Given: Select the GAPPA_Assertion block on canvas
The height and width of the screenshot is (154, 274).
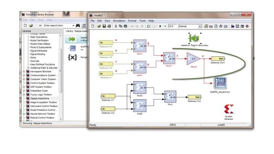Looking at the screenshot, I should 220,83.
